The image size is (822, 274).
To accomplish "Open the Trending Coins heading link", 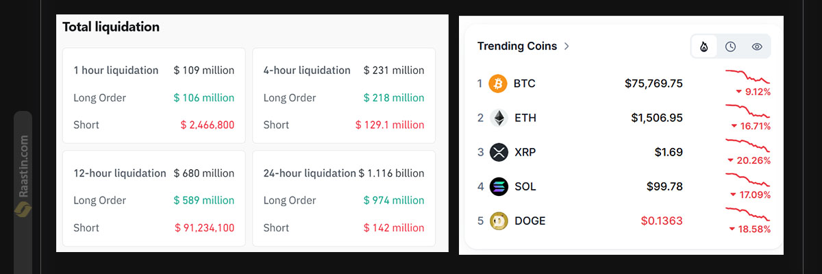I will [x=517, y=46].
